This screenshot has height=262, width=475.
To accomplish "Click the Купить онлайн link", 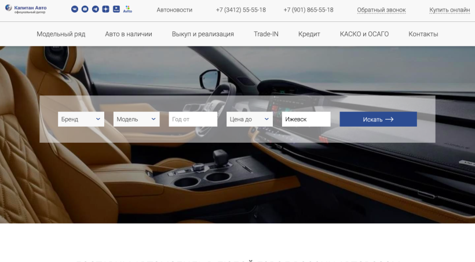I will (450, 10).
